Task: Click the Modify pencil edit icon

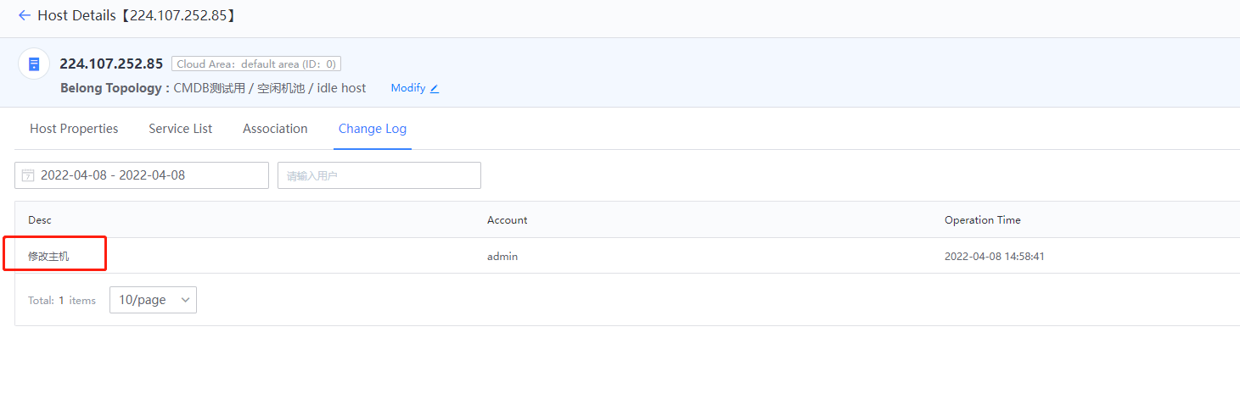Action: tap(435, 88)
